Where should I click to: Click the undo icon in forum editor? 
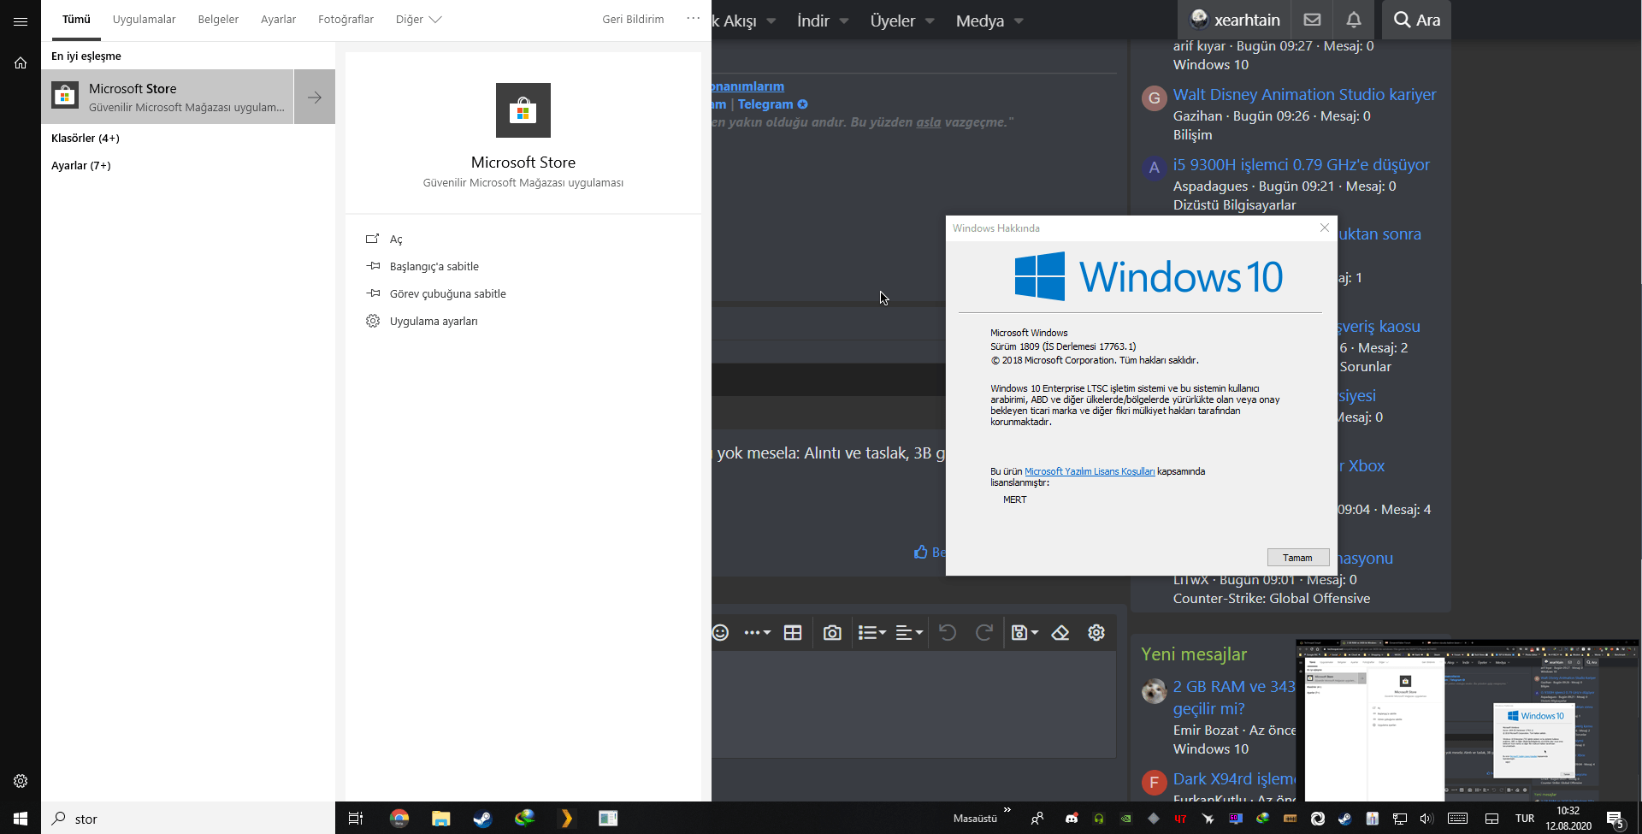948,632
